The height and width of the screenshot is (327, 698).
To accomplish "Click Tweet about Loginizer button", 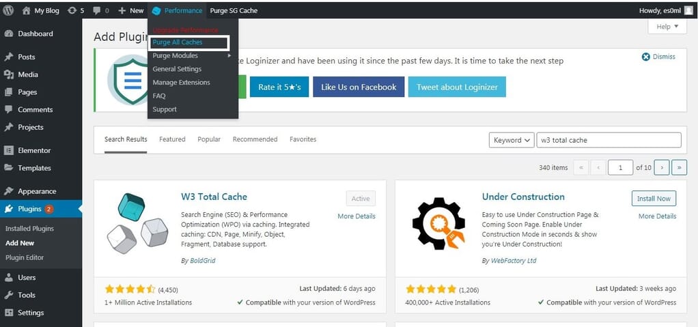I will coord(457,87).
